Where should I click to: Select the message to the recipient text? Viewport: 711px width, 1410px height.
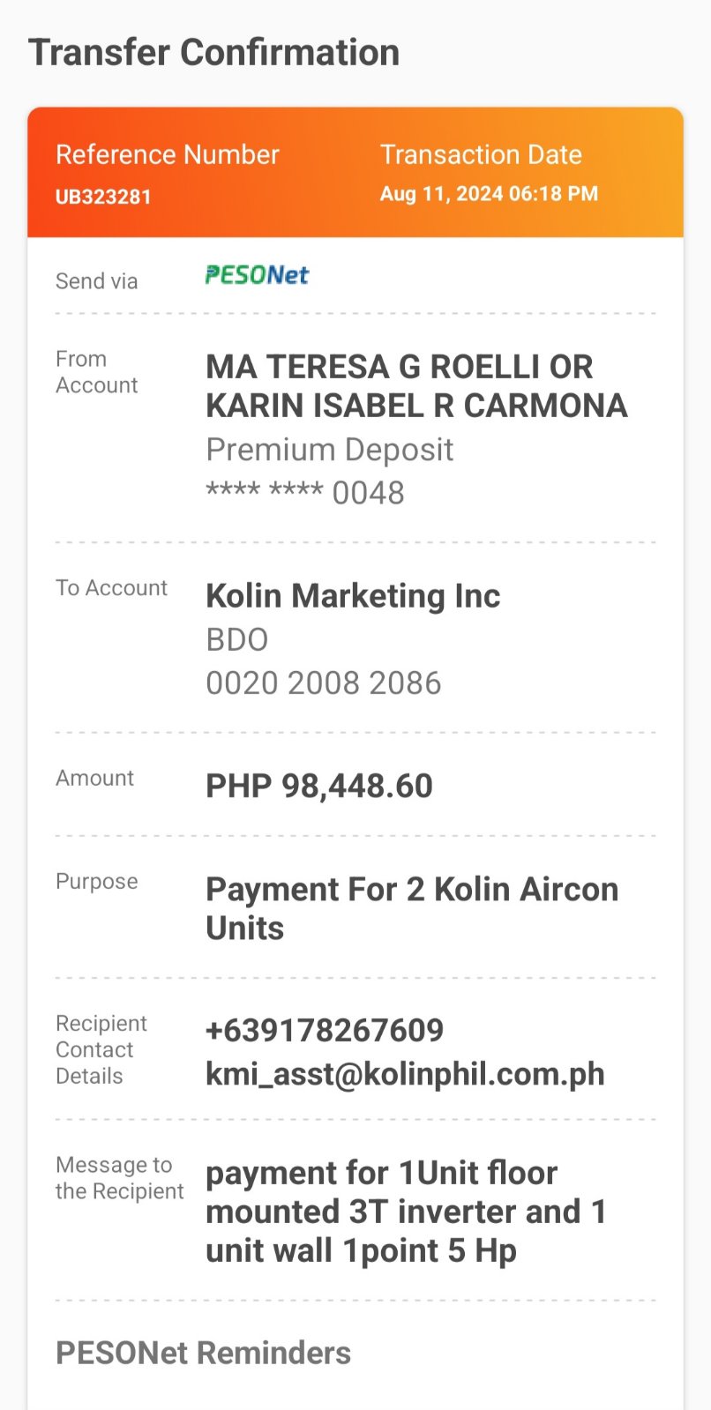pyautogui.click(x=406, y=1212)
